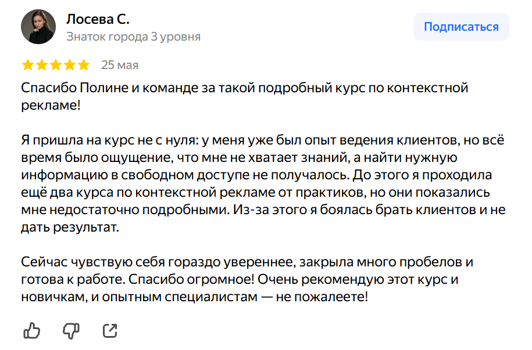The height and width of the screenshot is (350, 532).
Task: Dislike the review with thumbs-down icon
Action: pos(71,330)
